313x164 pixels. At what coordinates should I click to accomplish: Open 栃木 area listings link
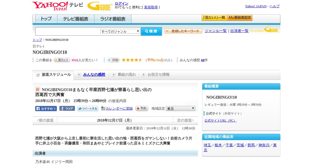tap(218, 145)
